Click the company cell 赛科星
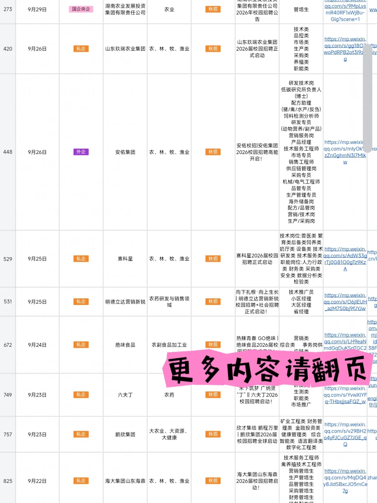This screenshot has height=503, width=377. (125, 259)
